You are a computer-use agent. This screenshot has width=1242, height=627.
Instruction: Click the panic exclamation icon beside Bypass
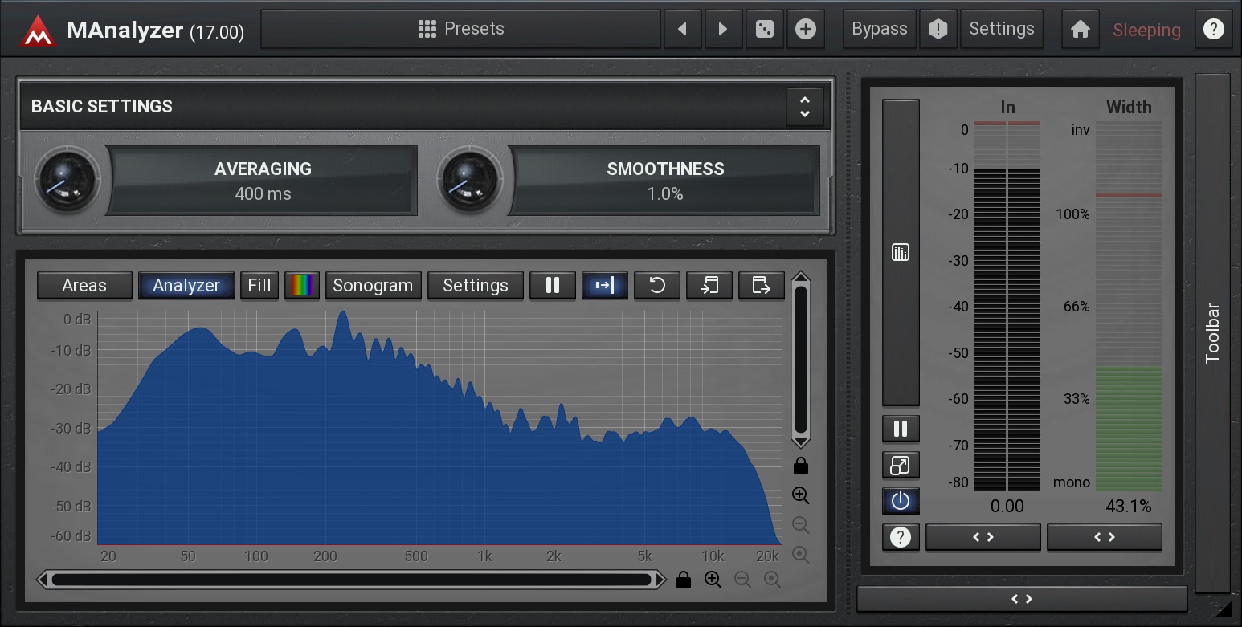click(938, 30)
